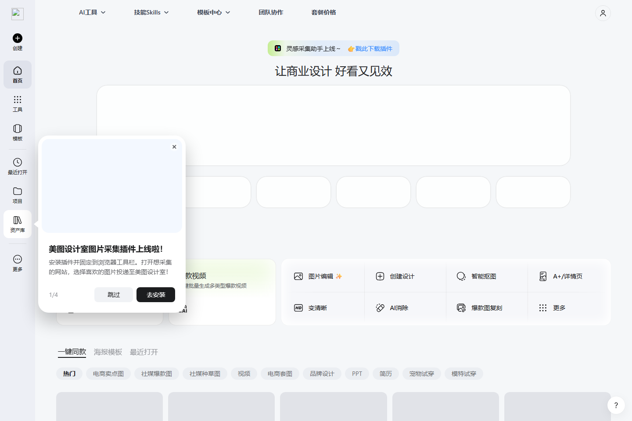Expand the 模板中心 dropdown menu

point(214,12)
